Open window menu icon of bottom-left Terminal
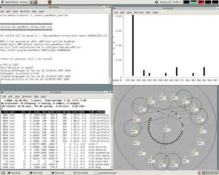The width and height of the screenshot is (219, 175). 2,92
